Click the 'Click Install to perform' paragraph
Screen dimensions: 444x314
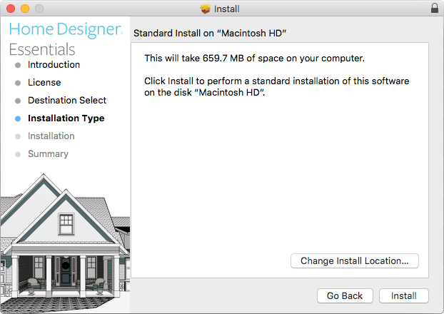(x=277, y=86)
